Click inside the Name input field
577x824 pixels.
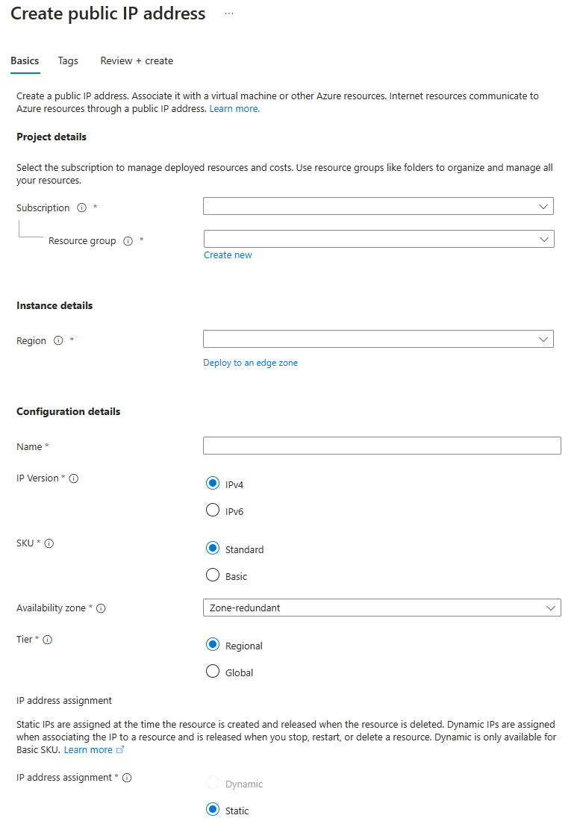tap(381, 446)
